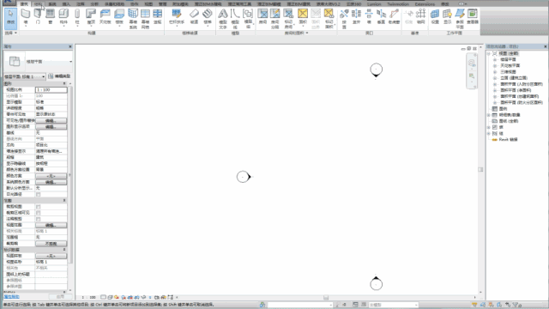Switch to the Annotate ribbon tab
This screenshot has width=549, height=309.
tap(81, 3)
